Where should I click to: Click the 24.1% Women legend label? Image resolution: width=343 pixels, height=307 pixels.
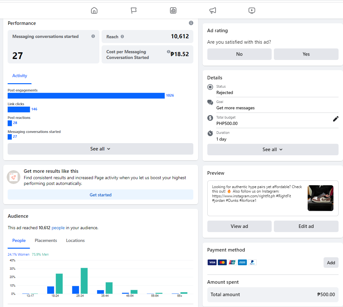[x=18, y=254]
